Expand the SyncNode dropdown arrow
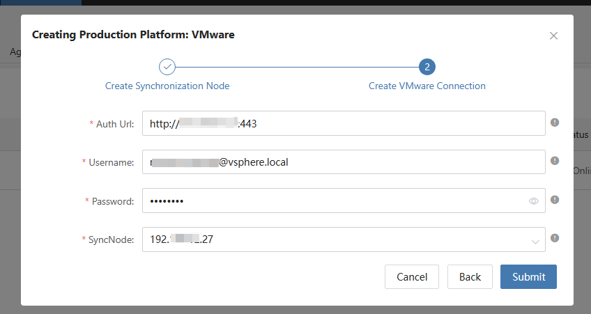The image size is (591, 314). click(536, 241)
